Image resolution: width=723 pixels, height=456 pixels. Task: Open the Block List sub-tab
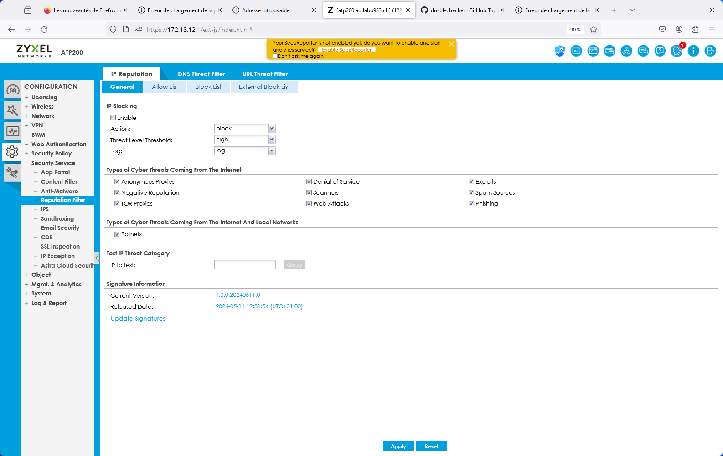208,87
